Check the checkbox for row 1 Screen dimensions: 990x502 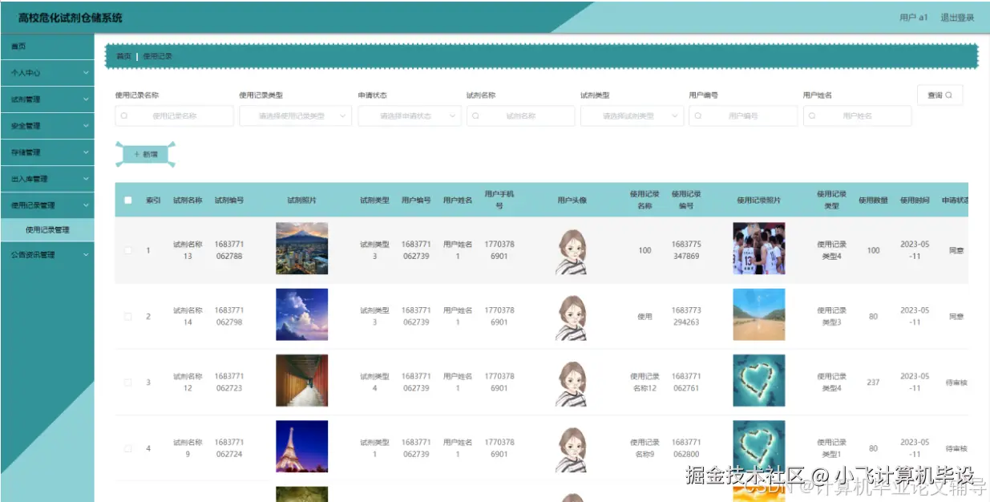coord(127,249)
